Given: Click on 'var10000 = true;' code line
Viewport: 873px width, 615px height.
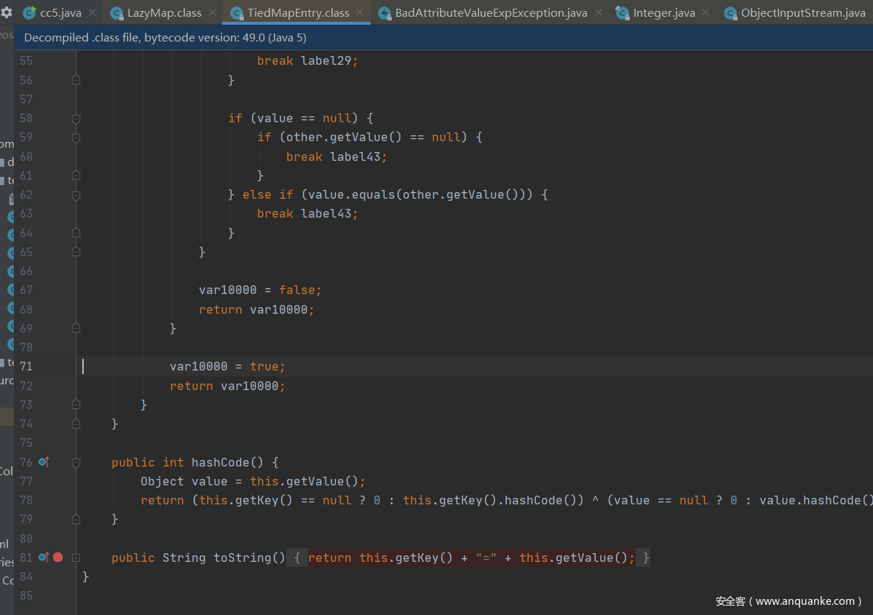Looking at the screenshot, I should tap(227, 366).
